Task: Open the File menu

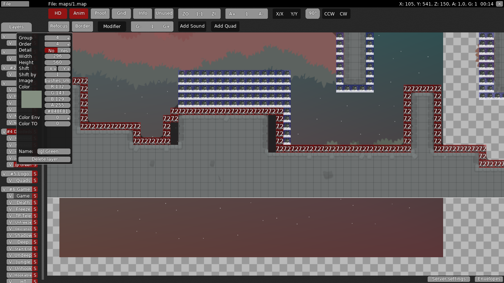Action: click(15, 4)
